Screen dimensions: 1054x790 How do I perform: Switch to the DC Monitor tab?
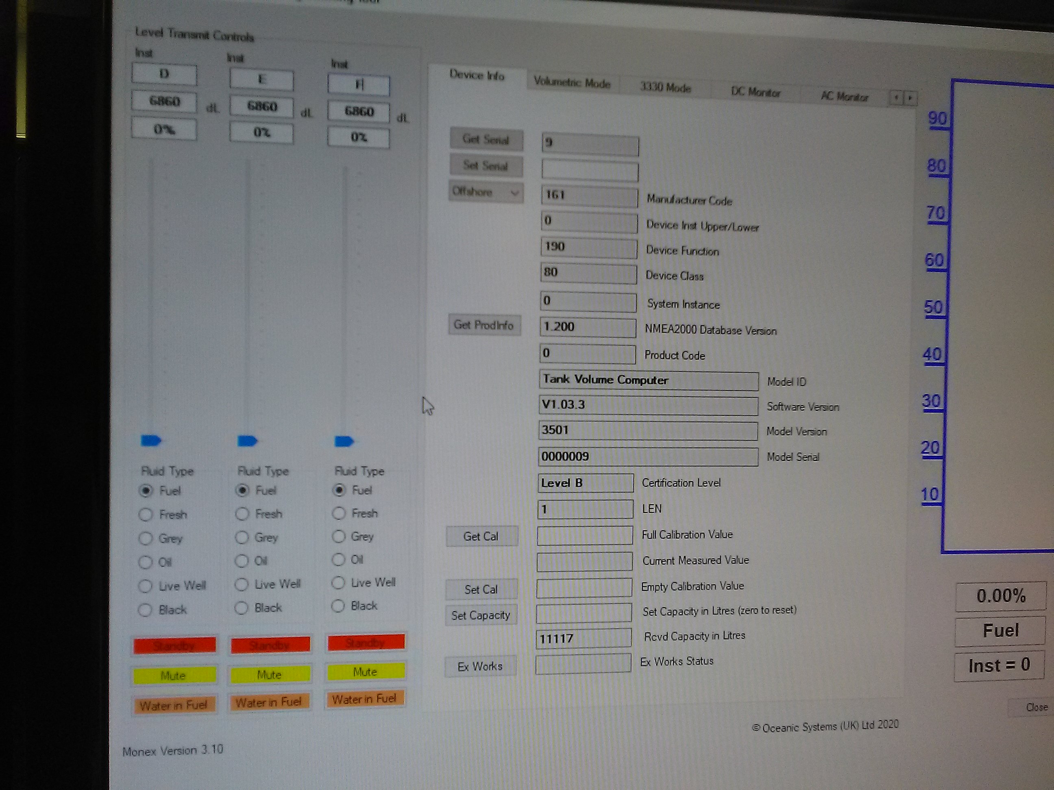(x=755, y=92)
